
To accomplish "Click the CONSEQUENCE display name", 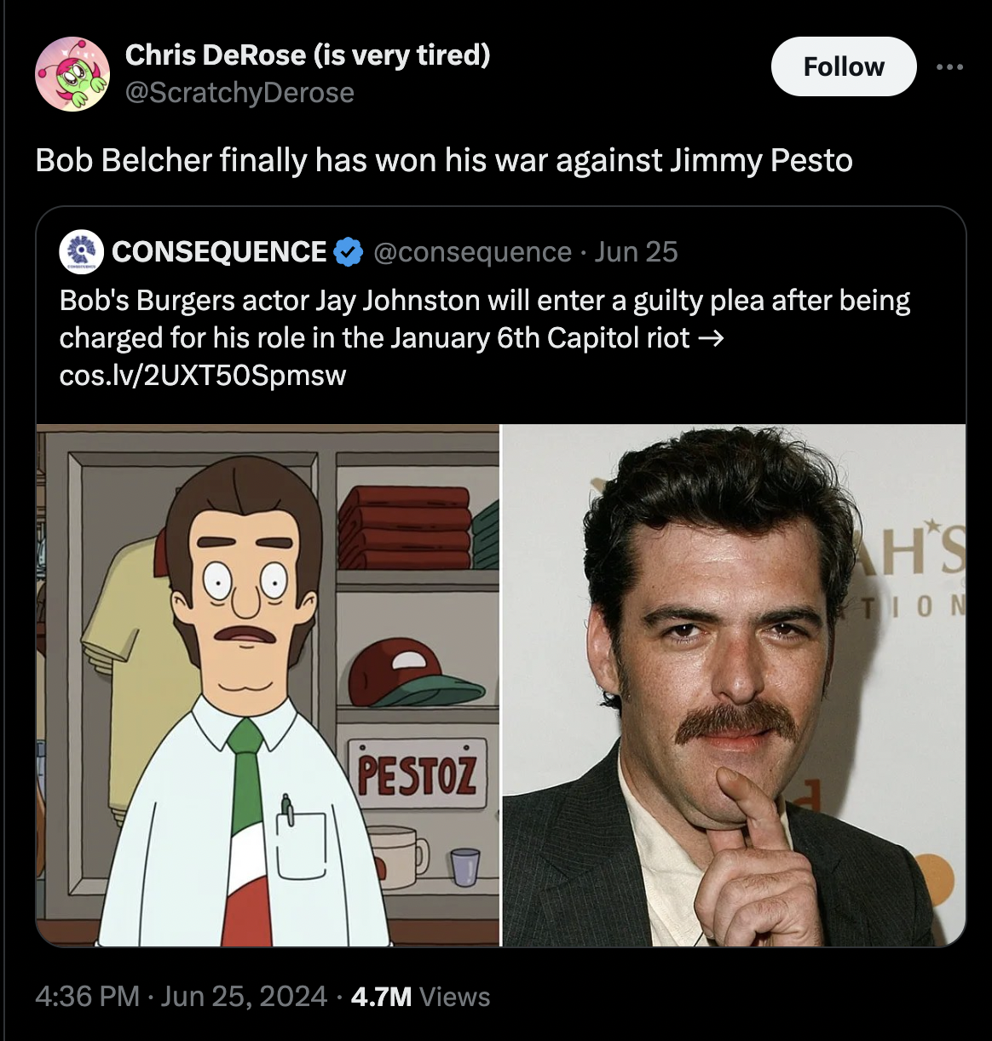I will [220, 251].
